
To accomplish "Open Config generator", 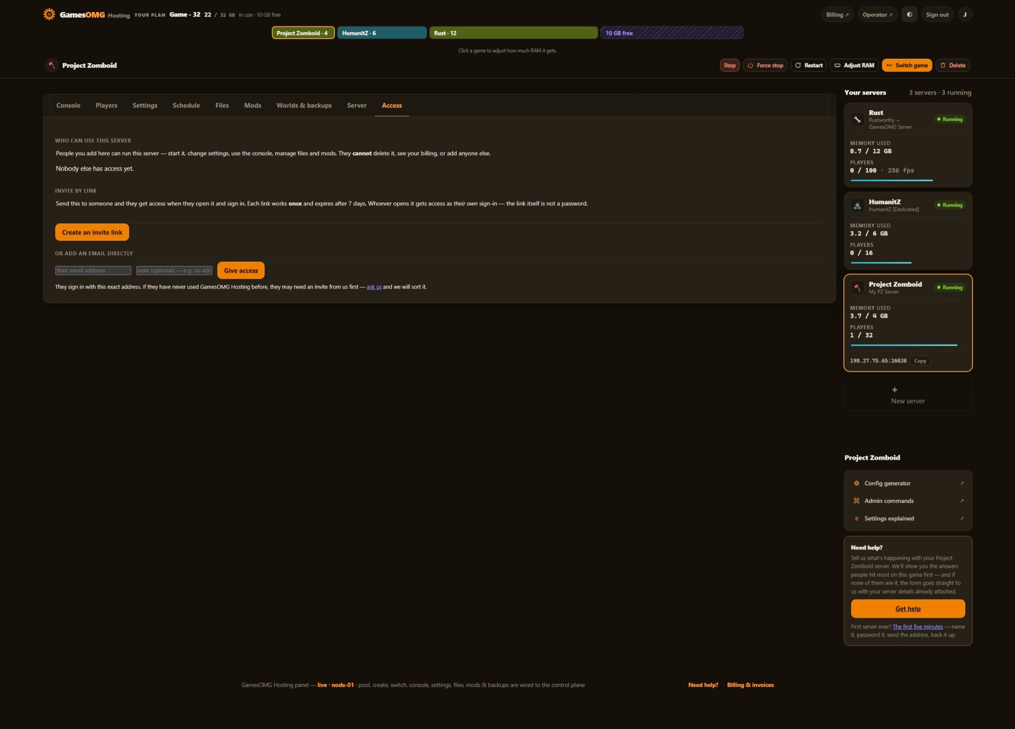I will tap(908, 483).
